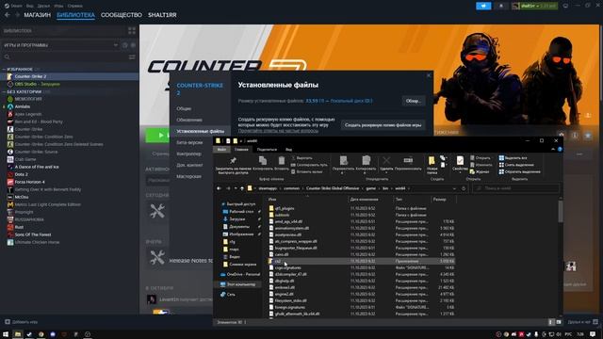
Task: Open Properties dropdown arrow under Свойства
Action: (460, 172)
